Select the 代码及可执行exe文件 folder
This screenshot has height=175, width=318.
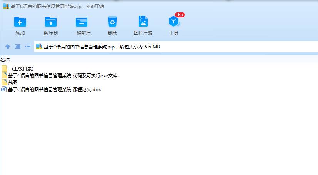(x=59, y=75)
